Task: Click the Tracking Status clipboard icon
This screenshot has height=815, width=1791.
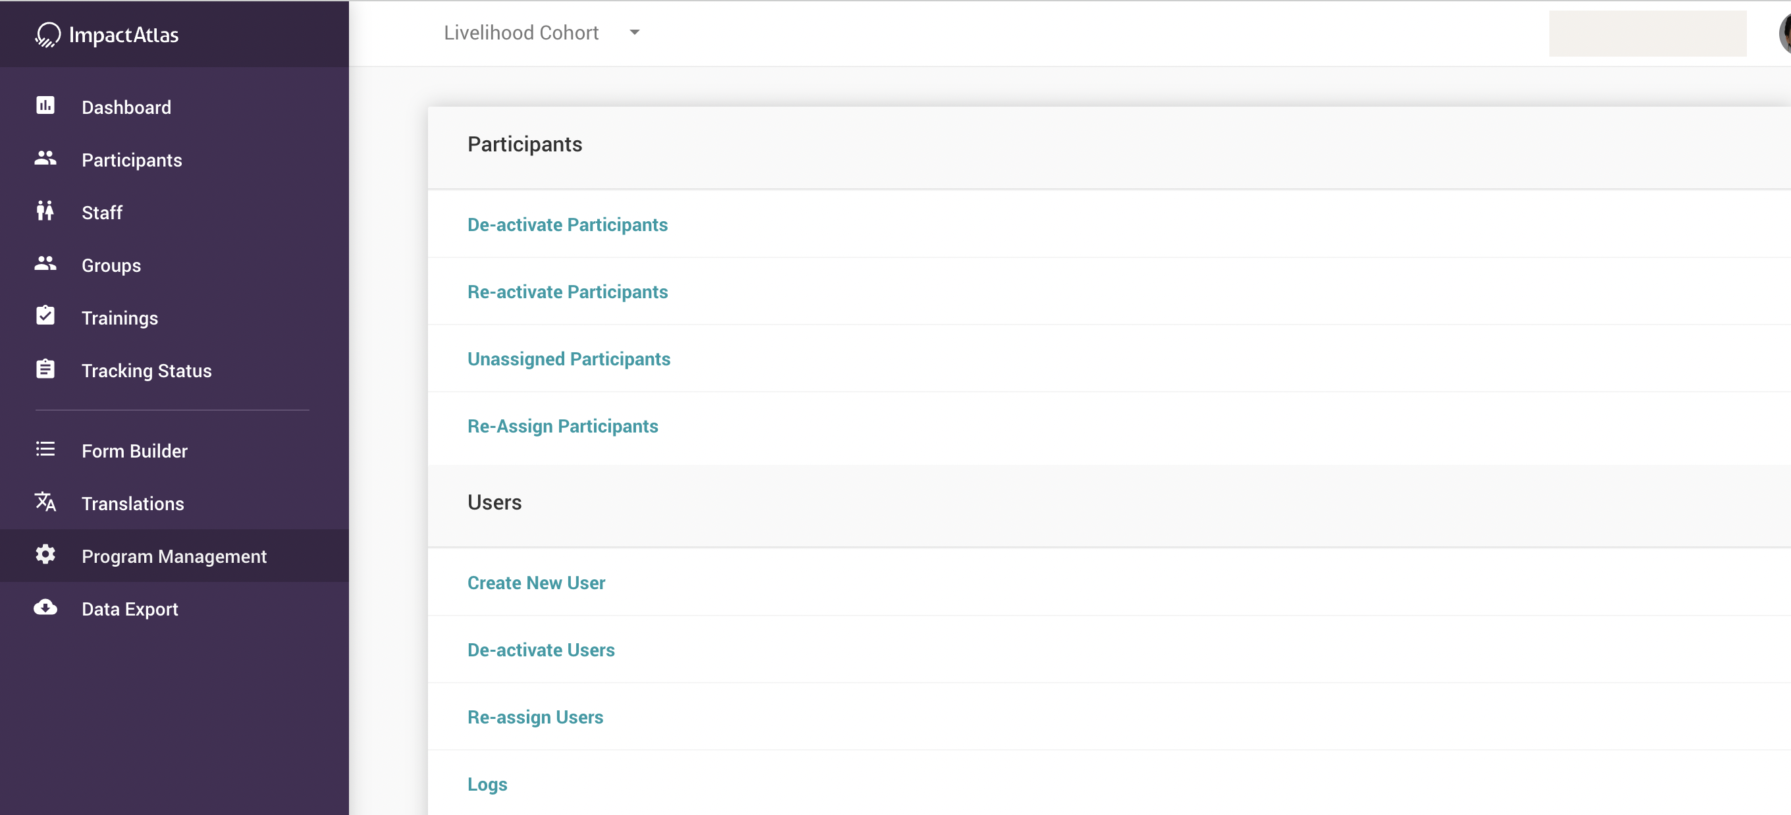Action: 45,369
